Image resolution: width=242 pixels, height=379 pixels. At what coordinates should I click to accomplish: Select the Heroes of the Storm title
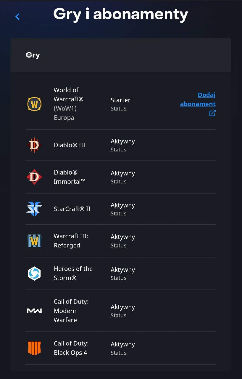(73, 273)
